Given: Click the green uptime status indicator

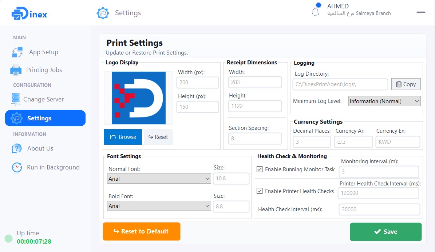Looking at the screenshot, I should 9,239.
